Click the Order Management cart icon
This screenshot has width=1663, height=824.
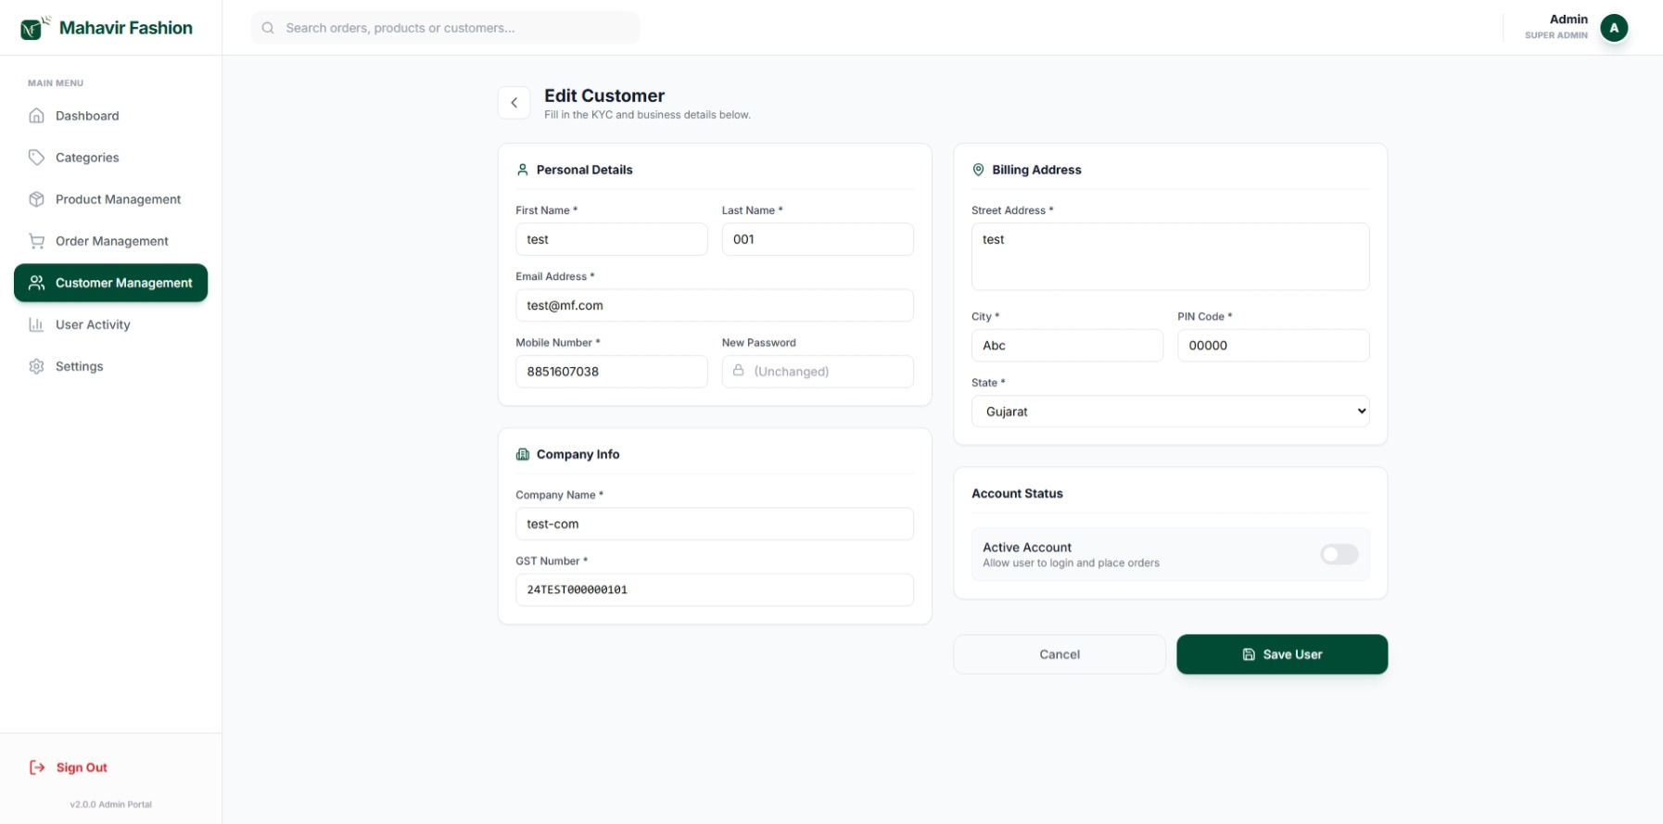[x=36, y=241]
